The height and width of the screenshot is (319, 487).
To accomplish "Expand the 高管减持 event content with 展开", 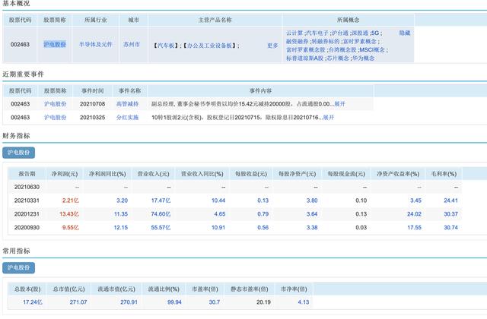I will [x=339, y=104].
